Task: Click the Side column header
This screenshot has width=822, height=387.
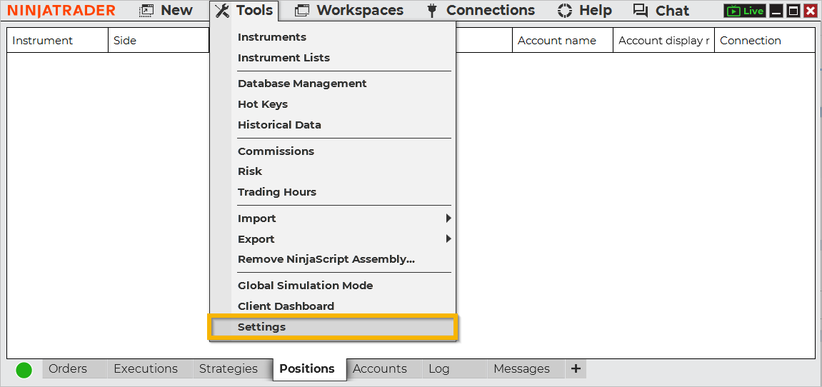Action: (159, 41)
